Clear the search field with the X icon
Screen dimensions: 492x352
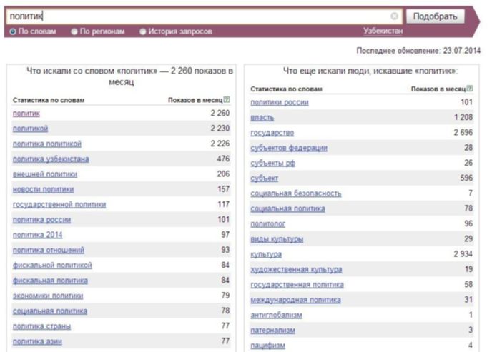pyautogui.click(x=394, y=16)
